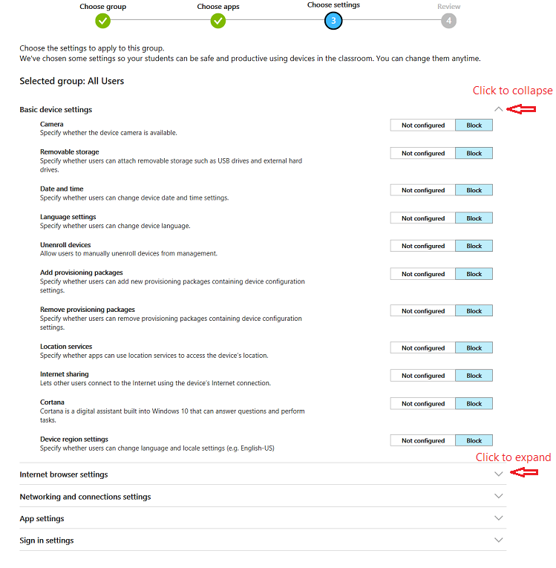Open the Choose apps step label
Image resolution: width=556 pixels, height=568 pixels.
click(218, 7)
